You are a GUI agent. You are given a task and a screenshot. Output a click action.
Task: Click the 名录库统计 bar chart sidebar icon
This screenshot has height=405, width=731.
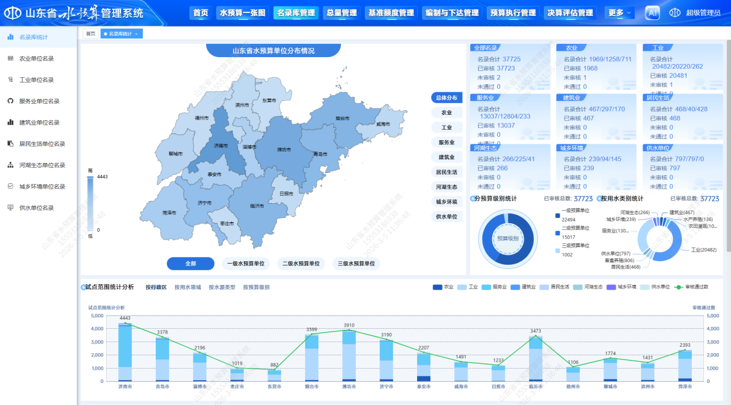tap(10, 37)
